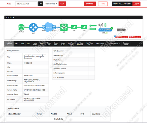Click the ACSIS logo
This screenshot has height=123, width=147.
(9, 4)
